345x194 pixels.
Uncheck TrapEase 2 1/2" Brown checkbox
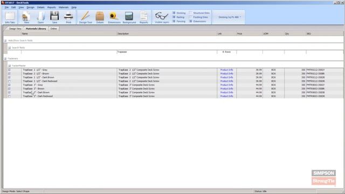[9, 74]
